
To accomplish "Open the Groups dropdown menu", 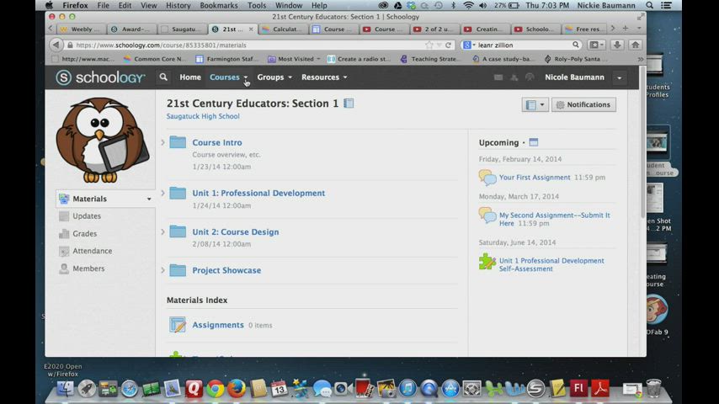I will [274, 77].
